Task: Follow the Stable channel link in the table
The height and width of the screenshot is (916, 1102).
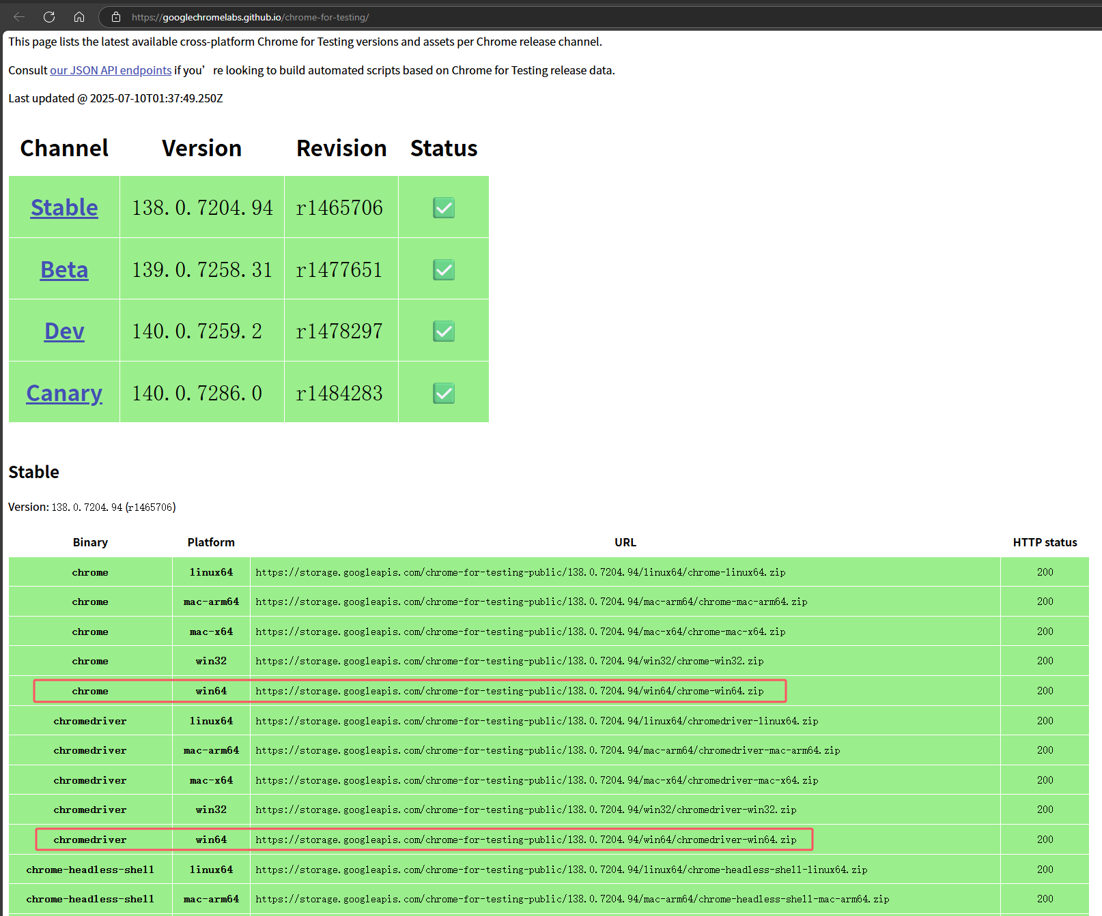Action: (x=64, y=207)
